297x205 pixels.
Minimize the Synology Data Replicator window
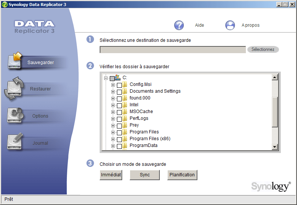pos(279,5)
